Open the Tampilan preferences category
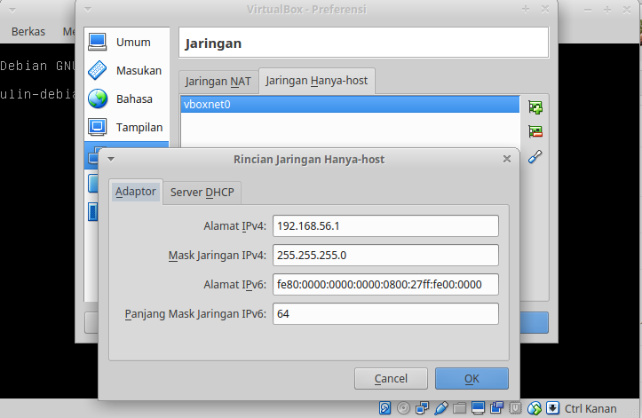 [x=127, y=127]
